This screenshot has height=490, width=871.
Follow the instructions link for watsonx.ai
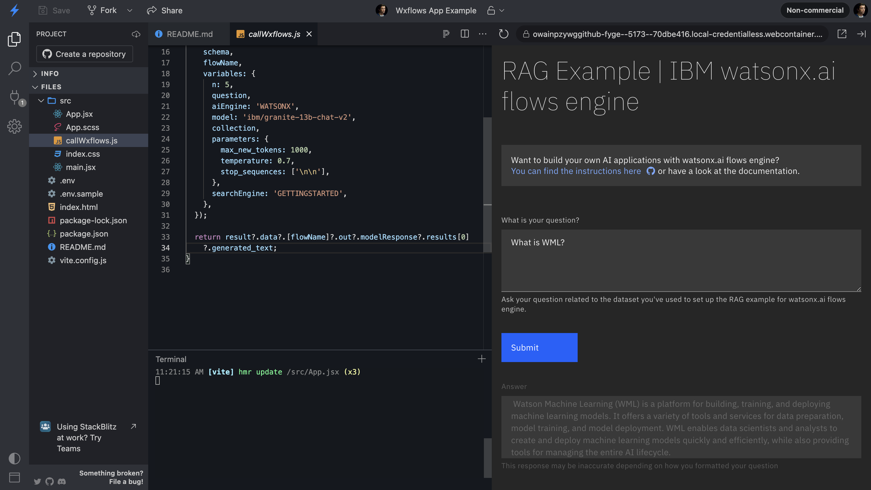click(x=576, y=171)
